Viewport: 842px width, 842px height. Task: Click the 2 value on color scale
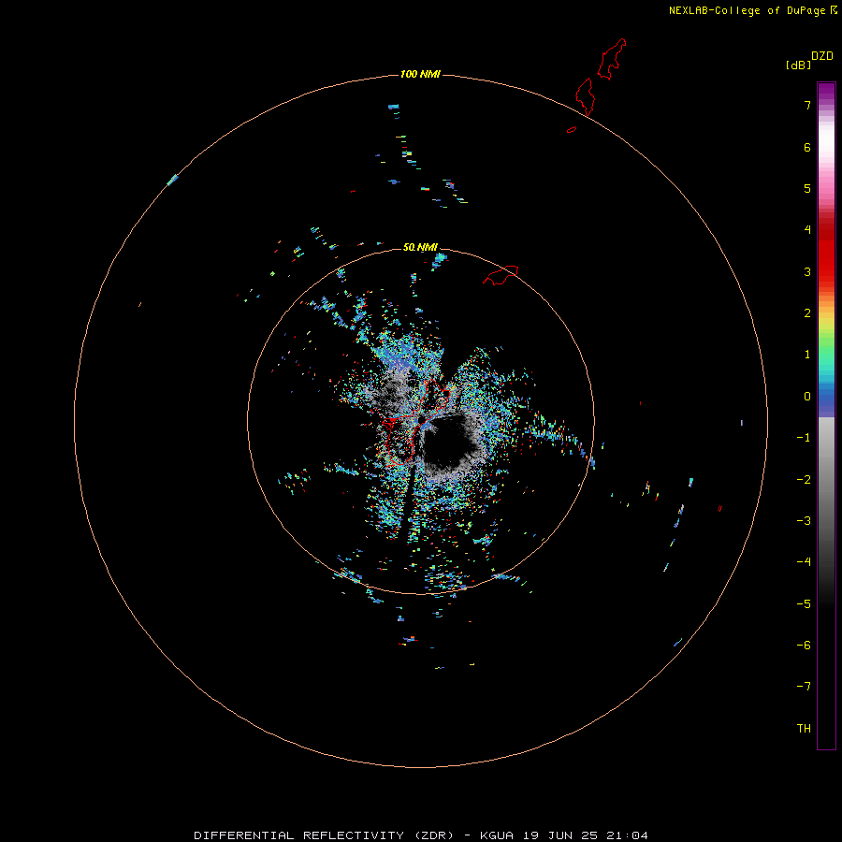click(807, 313)
